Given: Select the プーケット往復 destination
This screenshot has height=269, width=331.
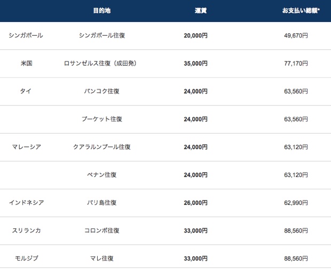Looking at the screenshot, I should (102, 119).
